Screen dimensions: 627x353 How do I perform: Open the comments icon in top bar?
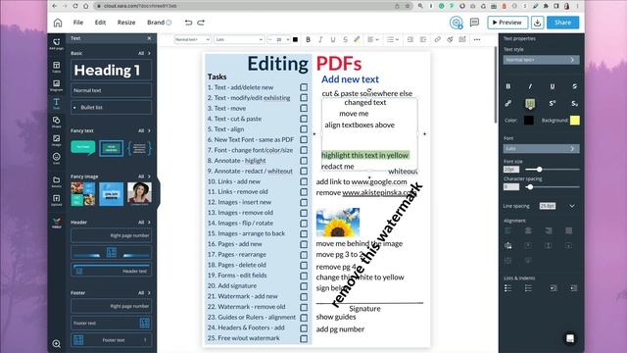pos(474,23)
